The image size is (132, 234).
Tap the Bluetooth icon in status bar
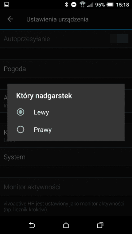pos(66,5)
